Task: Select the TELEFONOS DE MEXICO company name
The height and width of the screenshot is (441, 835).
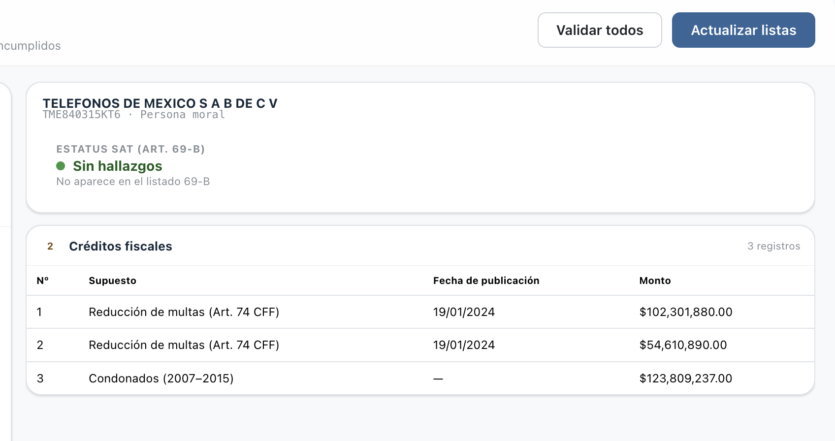Action: click(x=160, y=103)
